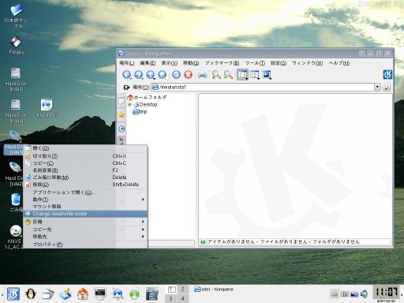Open the home folder from Konqueror toolbar
Viewport: 404px width, 303px height.
pyautogui.click(x=163, y=75)
